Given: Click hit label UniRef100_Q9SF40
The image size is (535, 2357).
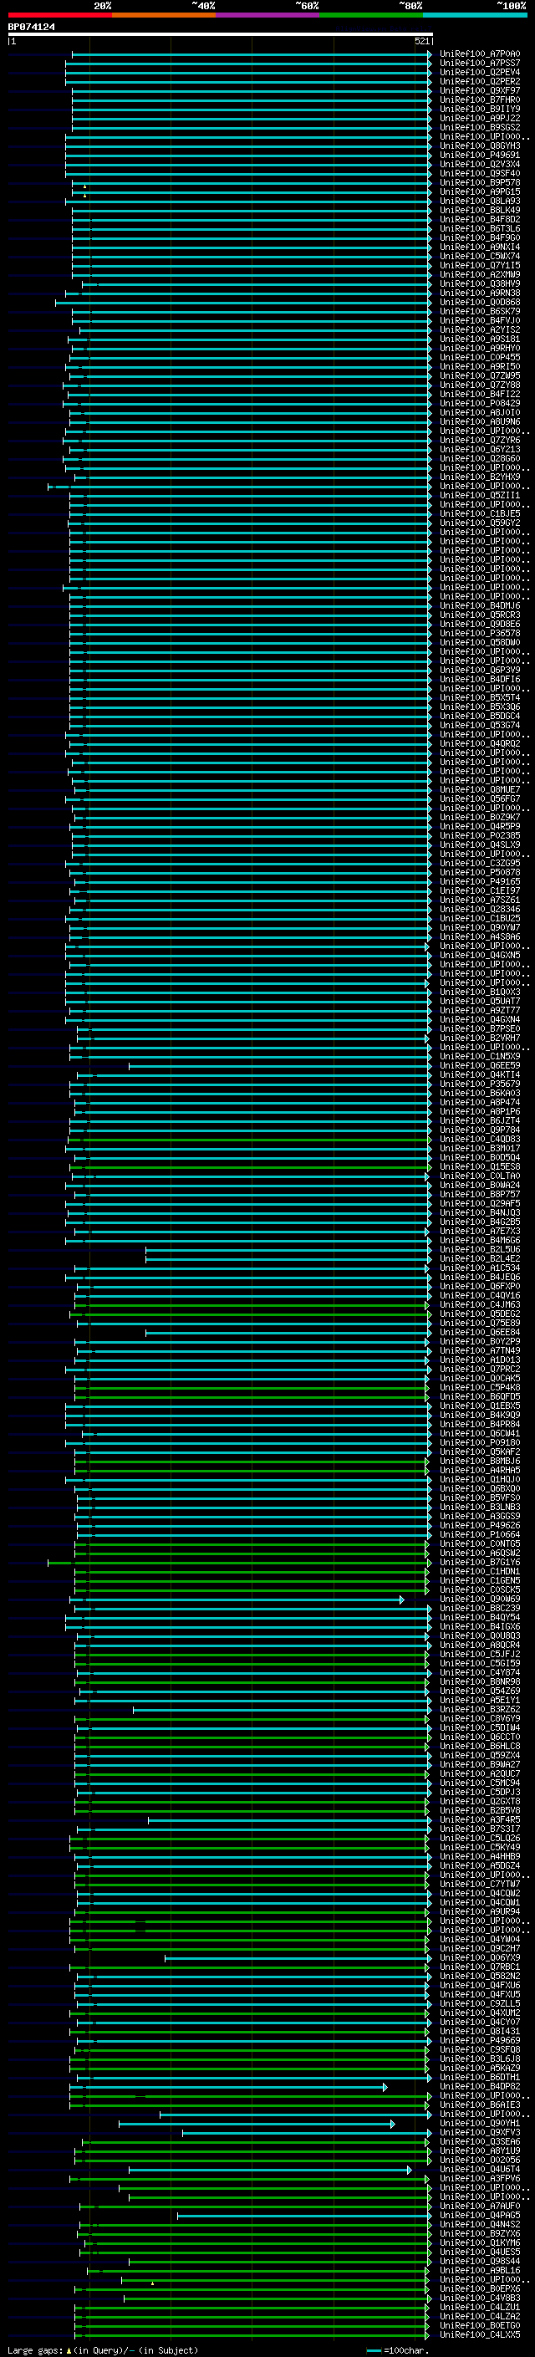Looking at the screenshot, I should point(479,174).
